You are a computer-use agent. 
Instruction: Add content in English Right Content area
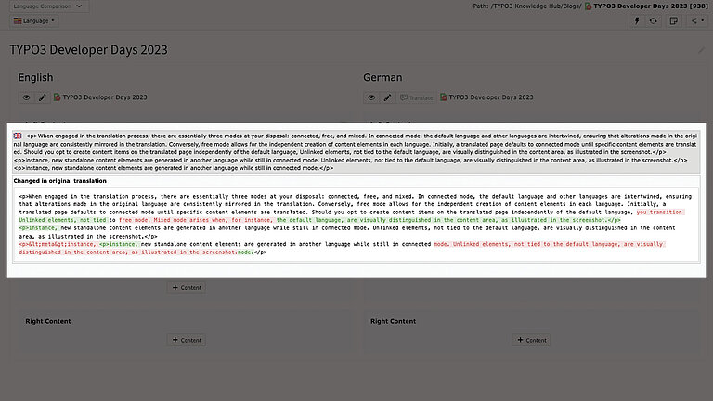[x=186, y=340]
